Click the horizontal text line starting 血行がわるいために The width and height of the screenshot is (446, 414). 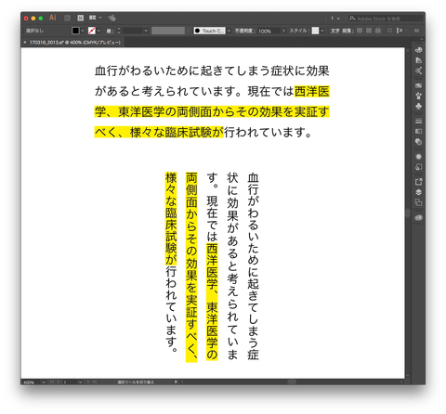click(x=212, y=71)
